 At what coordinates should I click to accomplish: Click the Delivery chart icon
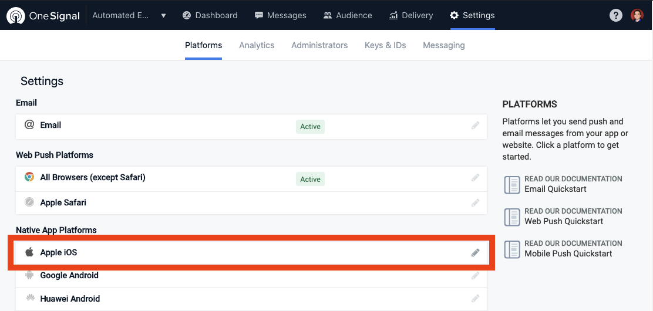(x=393, y=15)
